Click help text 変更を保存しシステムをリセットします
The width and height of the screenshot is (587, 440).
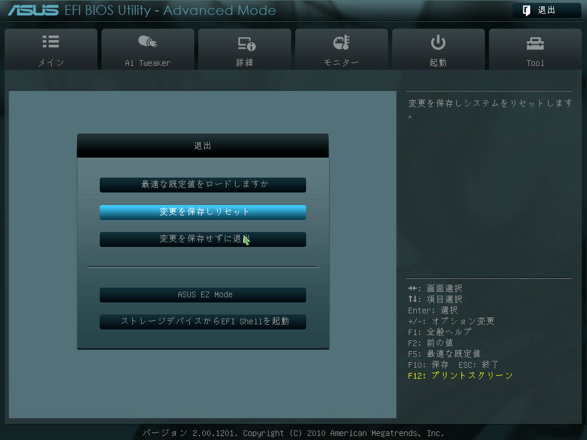490,108
